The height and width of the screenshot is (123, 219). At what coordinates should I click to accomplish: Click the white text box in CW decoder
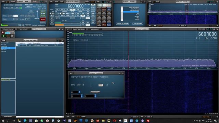coord(101,85)
